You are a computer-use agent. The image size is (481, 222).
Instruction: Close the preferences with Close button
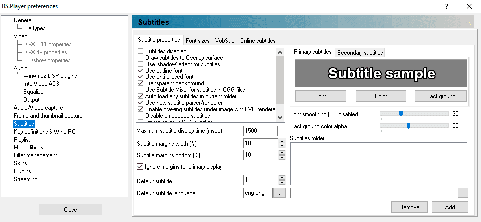pyautogui.click(x=70, y=210)
